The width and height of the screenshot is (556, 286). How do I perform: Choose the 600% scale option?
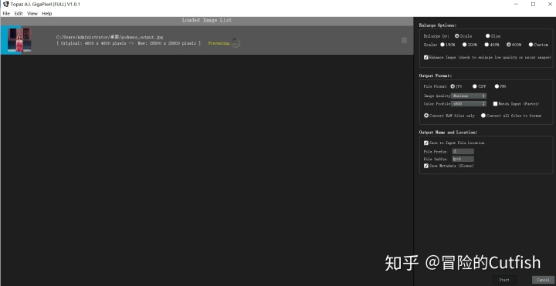pos(508,45)
